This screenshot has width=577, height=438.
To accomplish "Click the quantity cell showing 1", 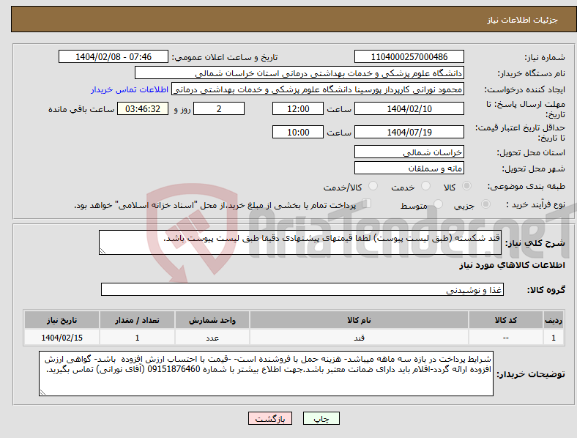I will click(137, 338).
